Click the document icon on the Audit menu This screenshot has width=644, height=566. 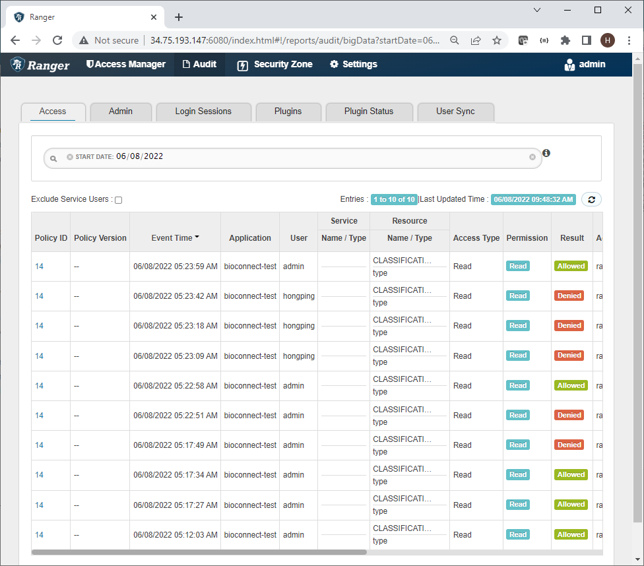pyautogui.click(x=185, y=64)
